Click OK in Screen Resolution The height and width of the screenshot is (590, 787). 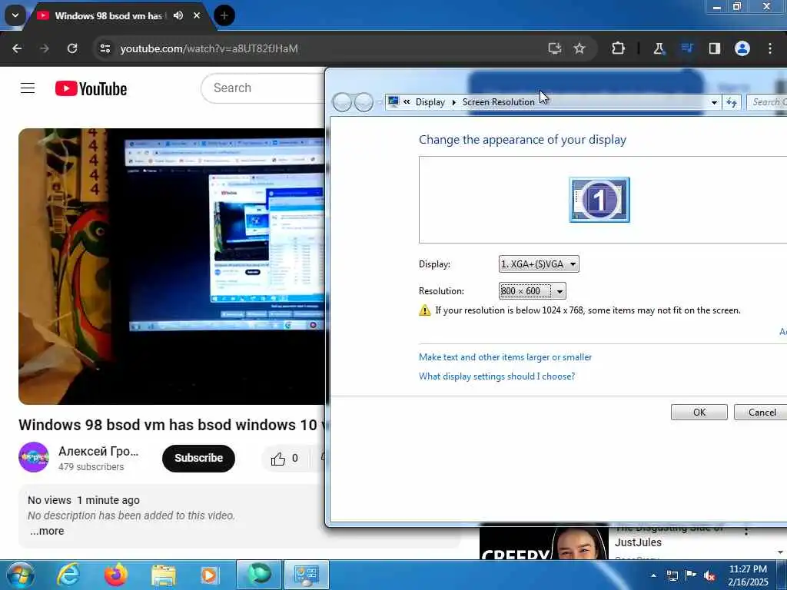pos(699,412)
